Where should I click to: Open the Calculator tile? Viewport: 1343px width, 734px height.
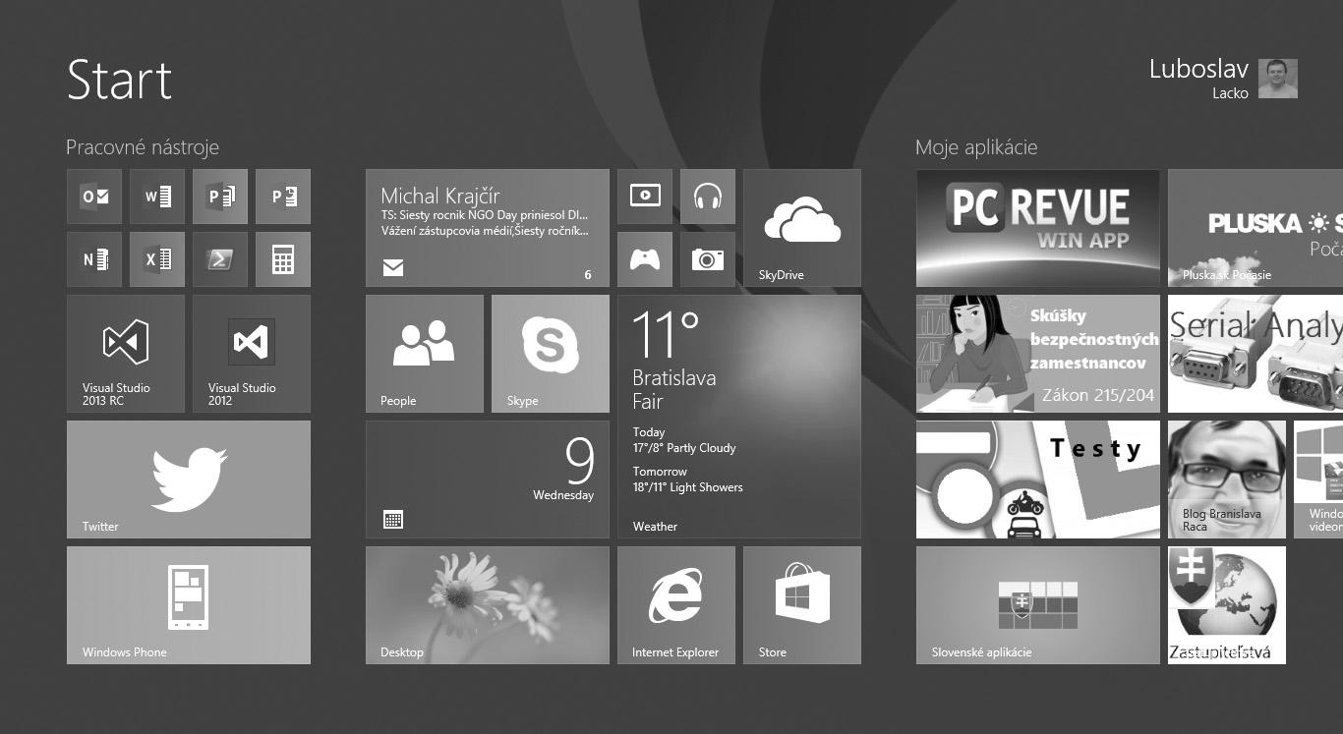(283, 259)
